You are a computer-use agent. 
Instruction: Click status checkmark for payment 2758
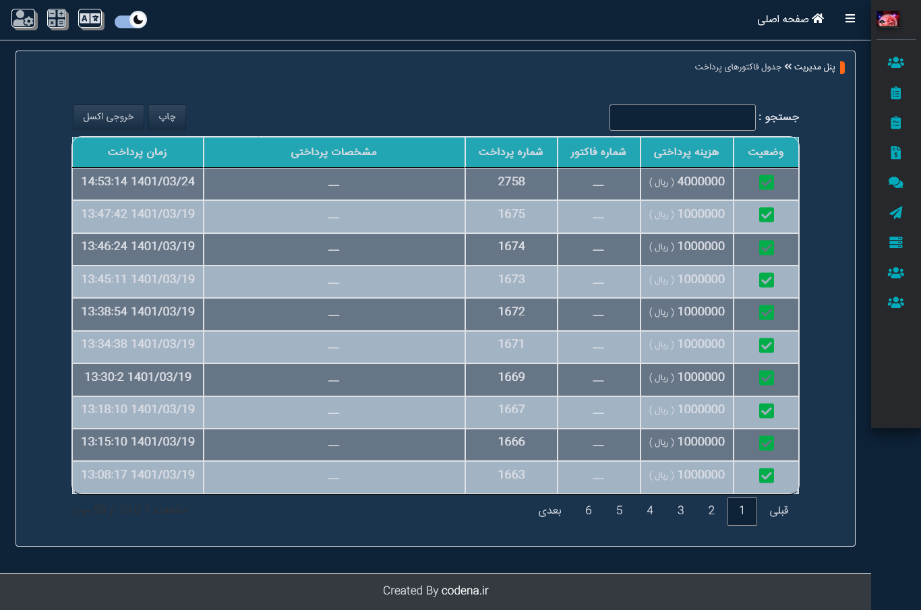[766, 183]
